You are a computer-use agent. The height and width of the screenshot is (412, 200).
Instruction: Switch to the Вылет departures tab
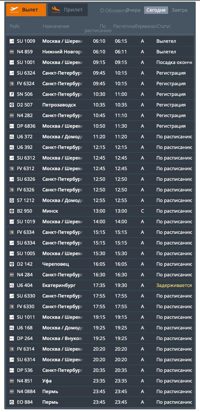[x=26, y=10]
